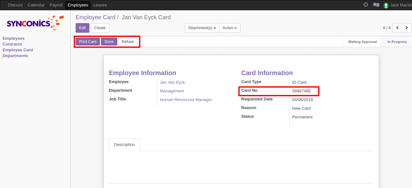Image resolution: width=412 pixels, height=188 pixels.
Task: Click the Edit button
Action: 82,28
